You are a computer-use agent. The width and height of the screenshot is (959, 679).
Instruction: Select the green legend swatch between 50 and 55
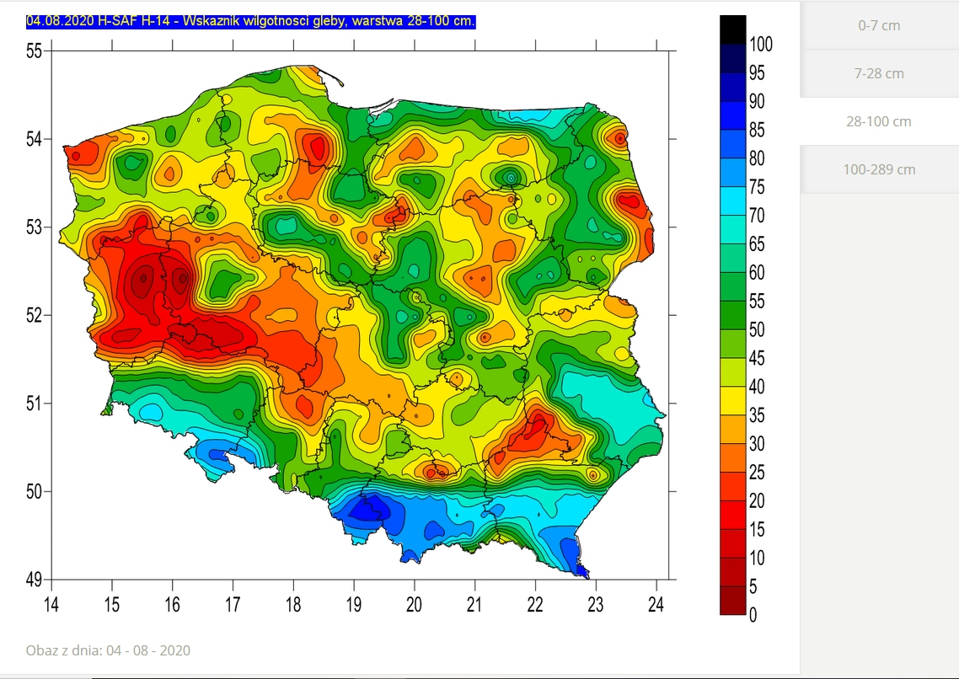point(732,315)
